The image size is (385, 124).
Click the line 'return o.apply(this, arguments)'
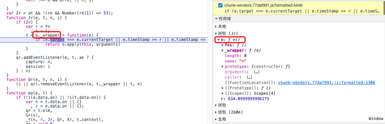click(83, 44)
